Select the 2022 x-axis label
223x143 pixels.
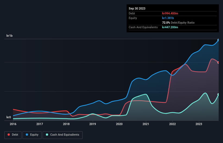(x=172, y=124)
